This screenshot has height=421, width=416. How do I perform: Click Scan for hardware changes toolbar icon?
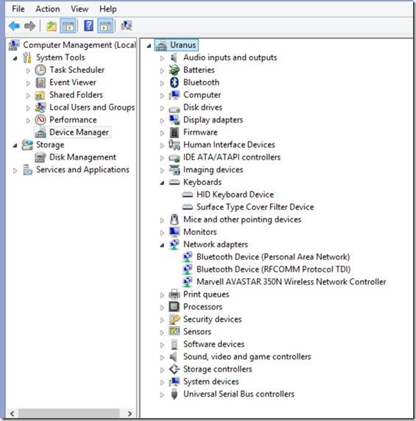tap(126, 26)
